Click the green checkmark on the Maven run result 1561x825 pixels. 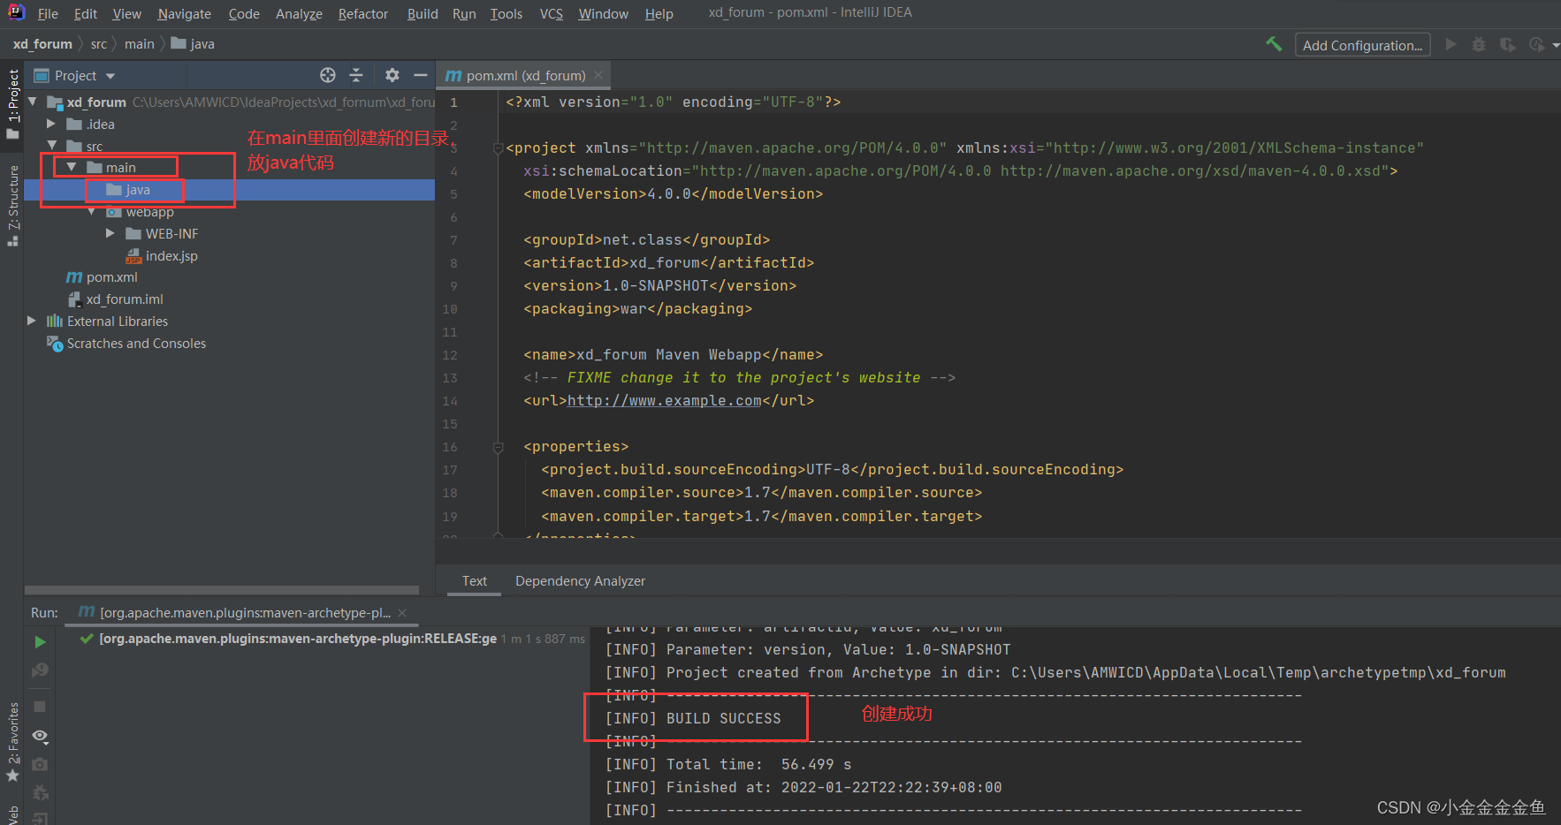click(x=87, y=639)
